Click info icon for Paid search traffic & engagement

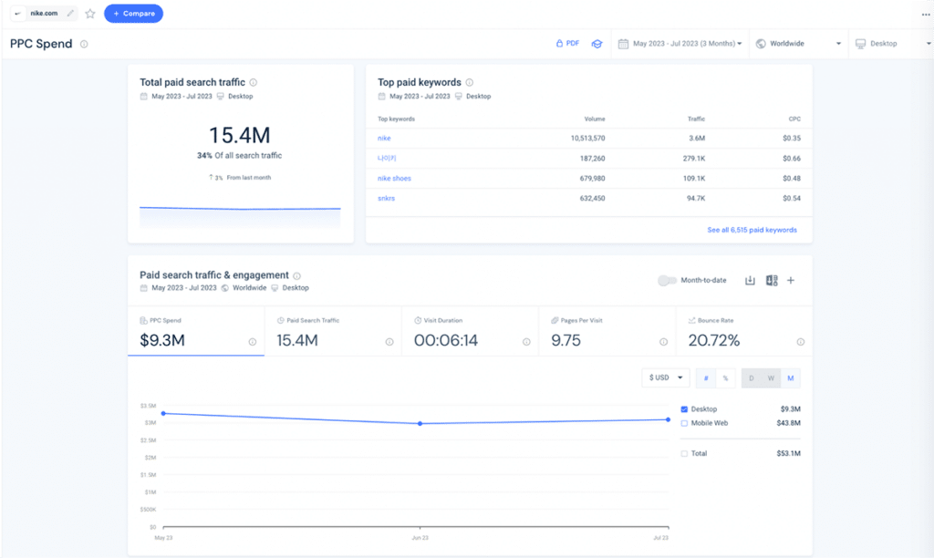pyautogui.click(x=296, y=275)
